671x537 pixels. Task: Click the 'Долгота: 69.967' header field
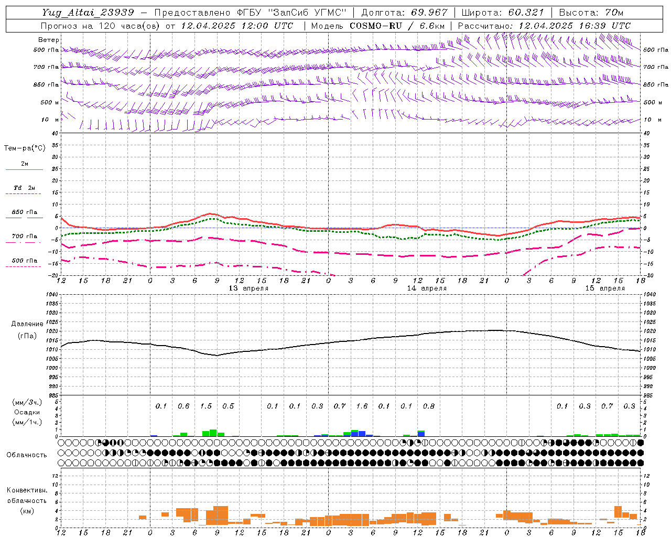pos(405,13)
